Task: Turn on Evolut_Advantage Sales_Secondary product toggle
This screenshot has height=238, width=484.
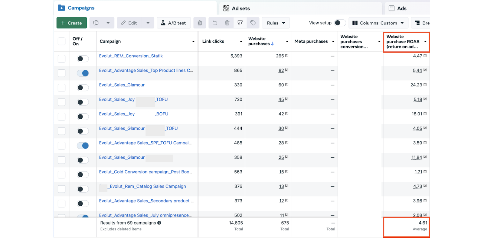Action: click(83, 204)
